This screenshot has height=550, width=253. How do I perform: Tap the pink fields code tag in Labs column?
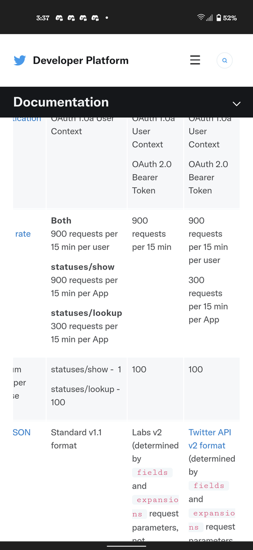tap(152, 472)
